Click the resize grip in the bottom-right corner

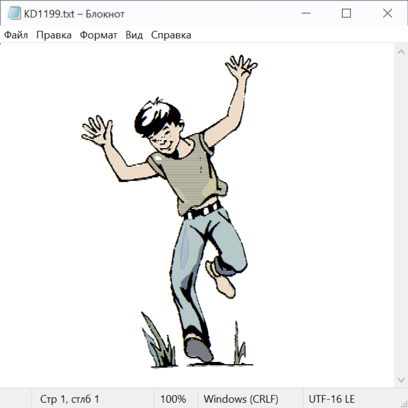404,404
